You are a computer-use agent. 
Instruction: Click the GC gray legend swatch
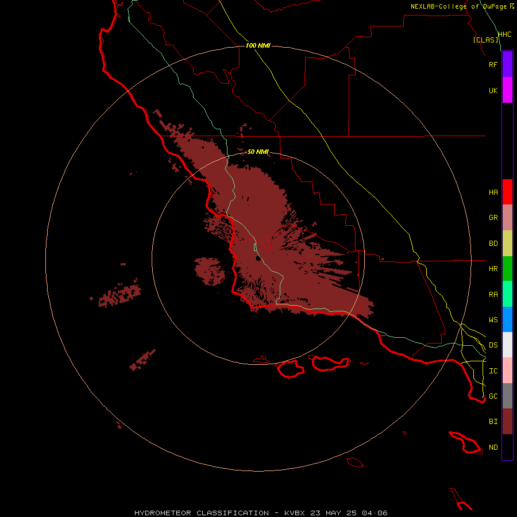click(507, 396)
